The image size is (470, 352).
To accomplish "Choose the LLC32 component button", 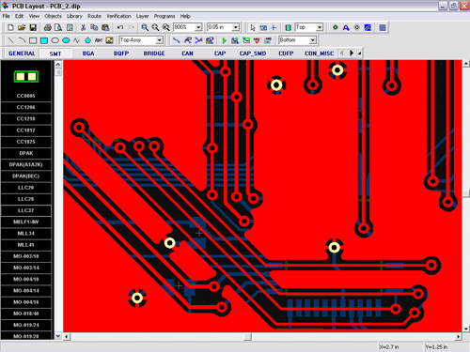I will coord(26,210).
